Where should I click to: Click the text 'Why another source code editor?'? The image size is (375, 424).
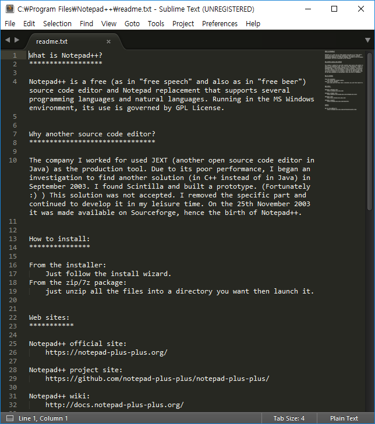[x=92, y=134]
